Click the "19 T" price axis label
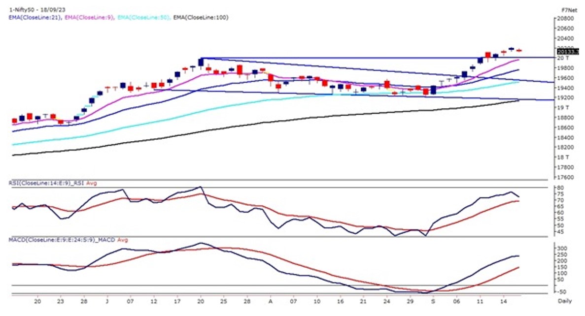The image size is (585, 316). pyautogui.click(x=563, y=108)
